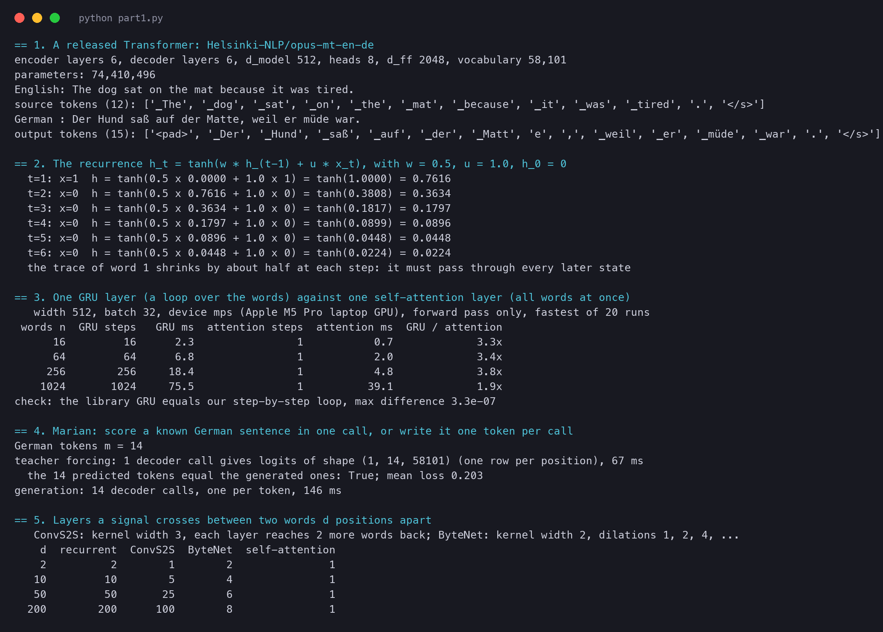The image size is (883, 632).
Task: Click section 2 recurrence heading
Action: 291,164
